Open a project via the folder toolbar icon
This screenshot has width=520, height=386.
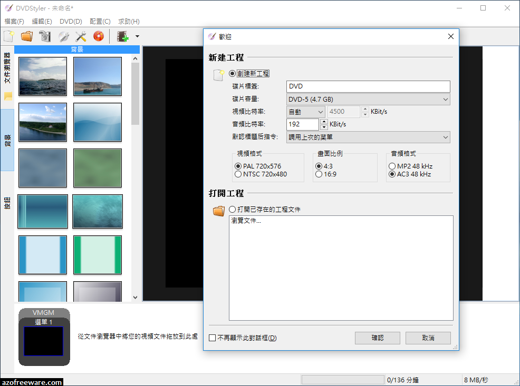click(27, 36)
